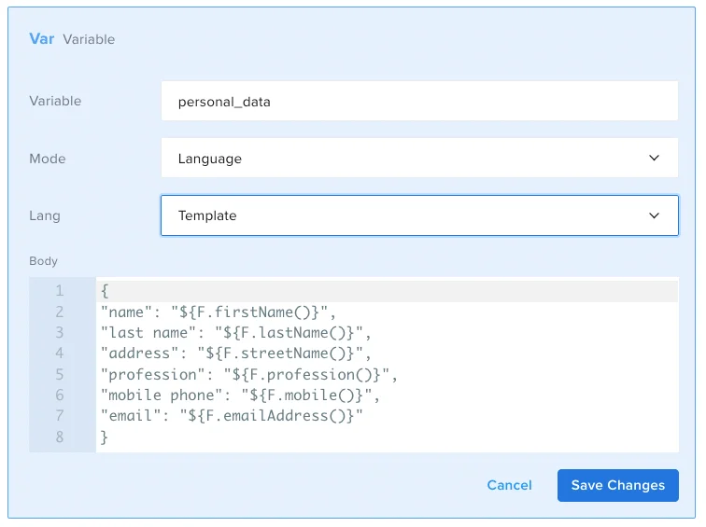Click the F.firstName() code line
Screen dimensions: 706x527
tap(217, 312)
